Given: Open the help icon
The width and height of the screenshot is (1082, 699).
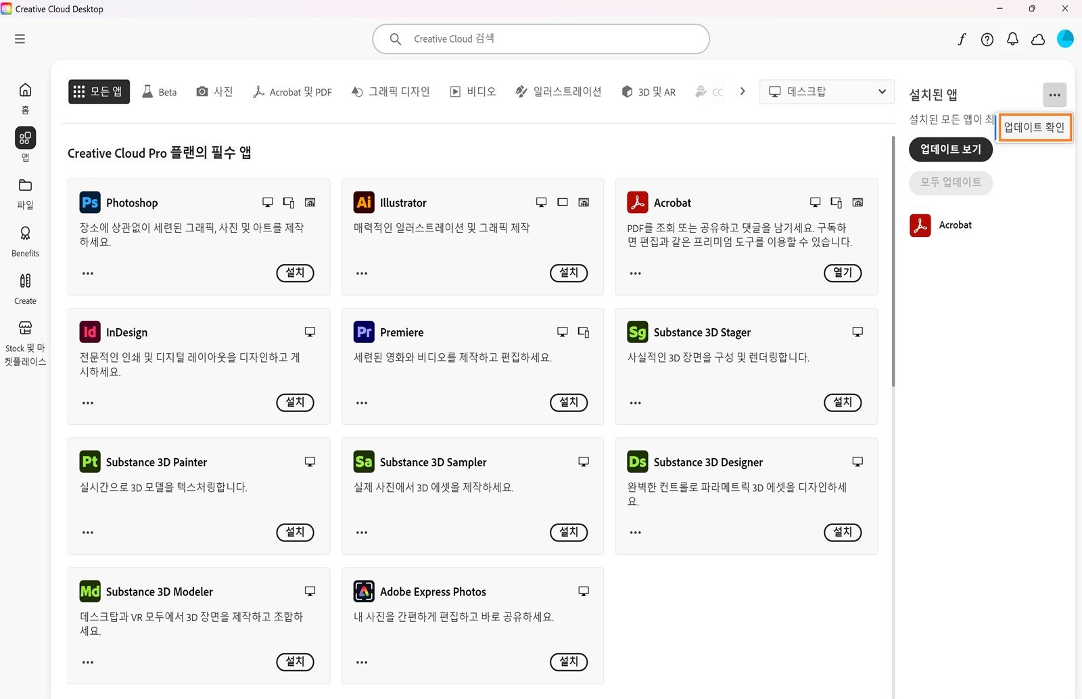Looking at the screenshot, I should point(987,39).
